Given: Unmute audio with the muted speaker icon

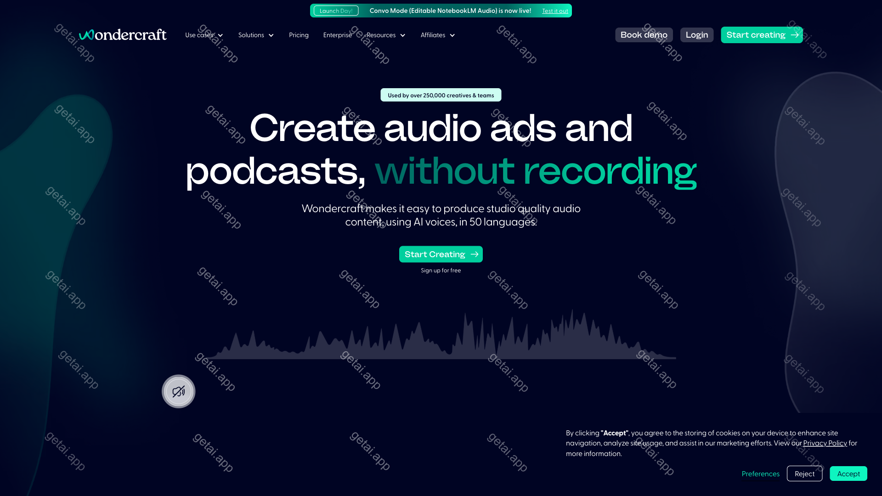Looking at the screenshot, I should click(179, 391).
